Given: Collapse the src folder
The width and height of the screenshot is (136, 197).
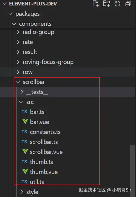Looking at the screenshot, I should point(21,102).
